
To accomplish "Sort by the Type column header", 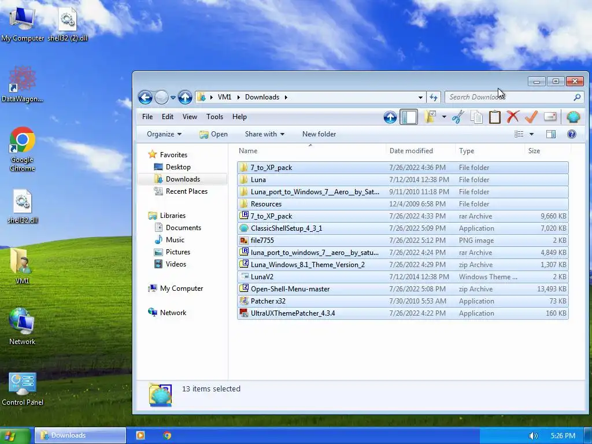I will [467, 151].
